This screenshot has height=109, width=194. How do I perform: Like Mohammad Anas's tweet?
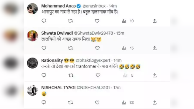coord(97,21)
